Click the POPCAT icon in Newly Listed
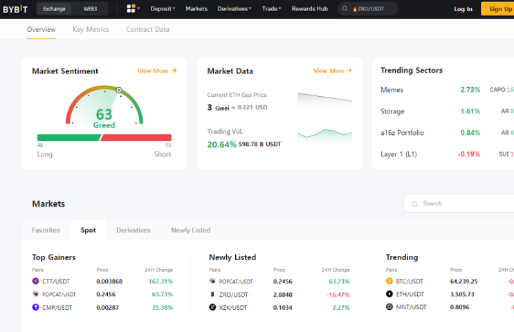This screenshot has width=514, height=332. (x=212, y=281)
